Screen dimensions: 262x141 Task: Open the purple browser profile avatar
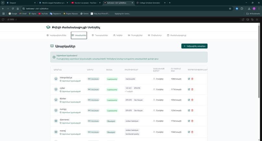(x=254, y=8)
